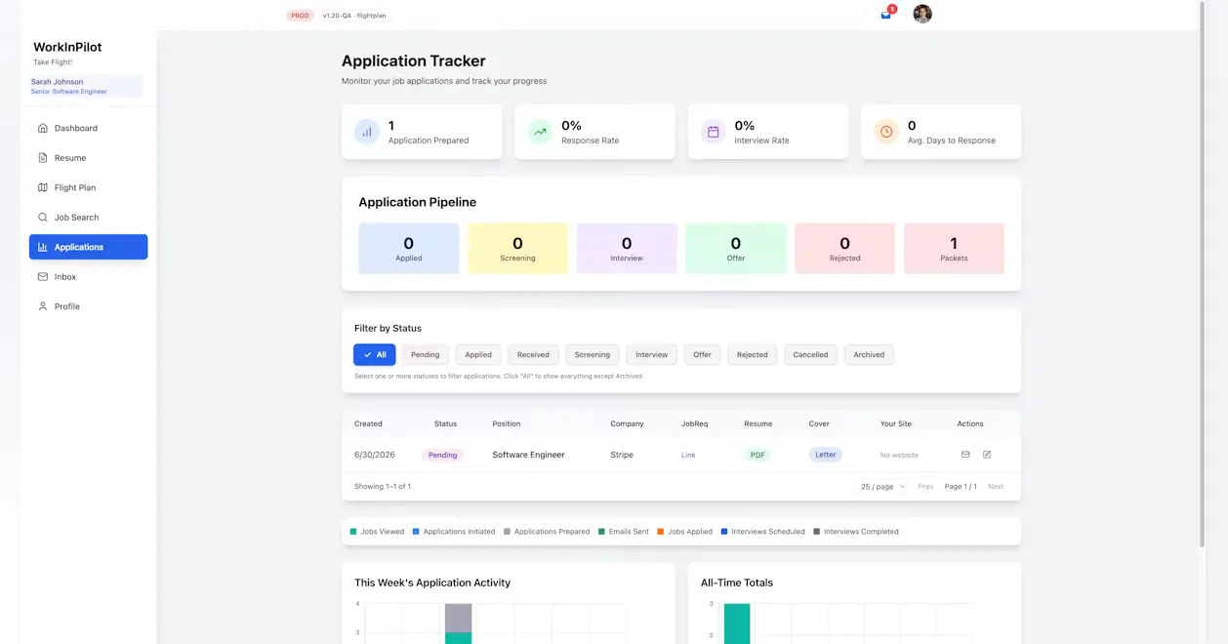The image size is (1228, 644).
Task: Open the mail notifications icon
Action: [x=886, y=15]
